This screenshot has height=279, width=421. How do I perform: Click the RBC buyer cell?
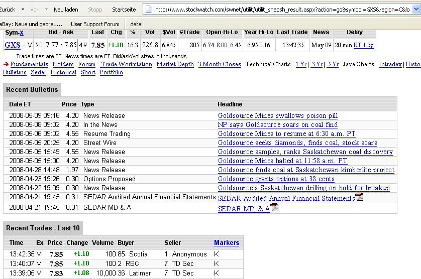pyautogui.click(x=132, y=264)
